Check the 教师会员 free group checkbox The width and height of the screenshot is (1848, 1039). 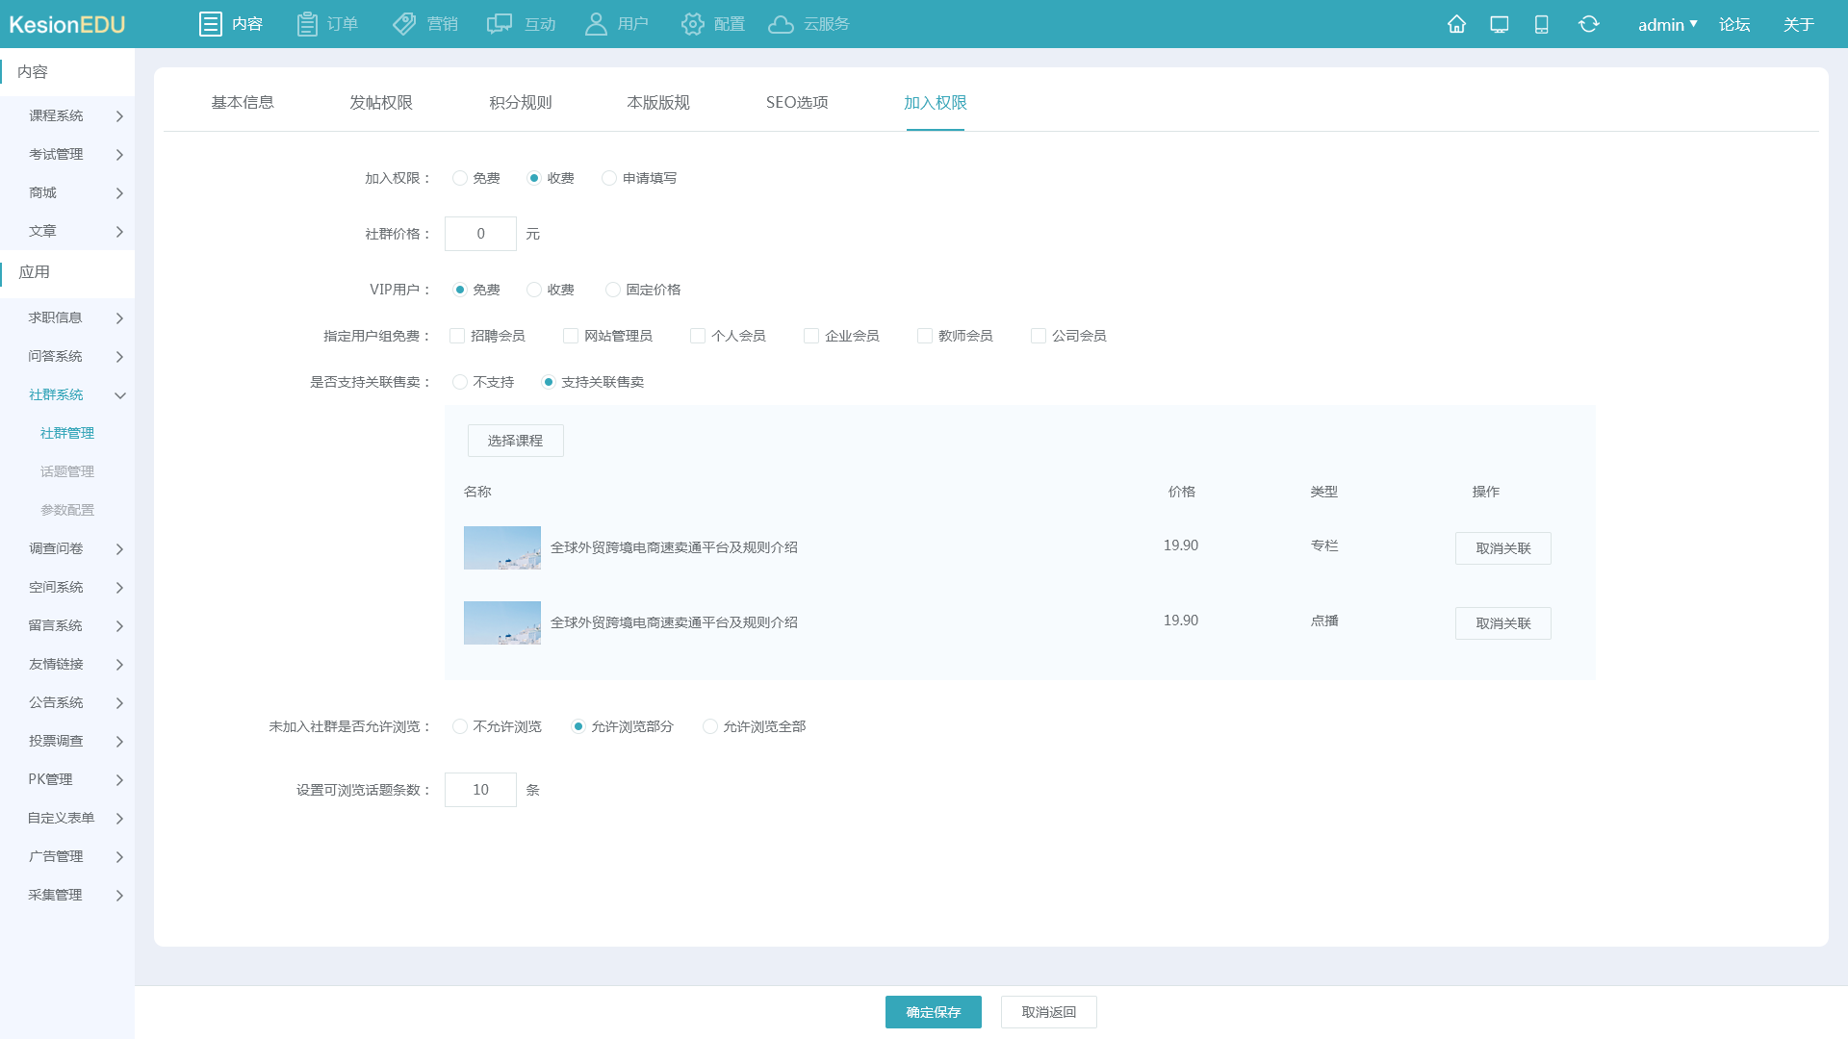point(925,336)
